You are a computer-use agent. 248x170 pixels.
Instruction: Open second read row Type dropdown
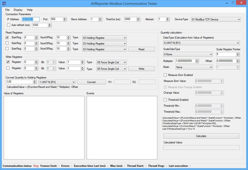pyautogui.click(x=104, y=44)
